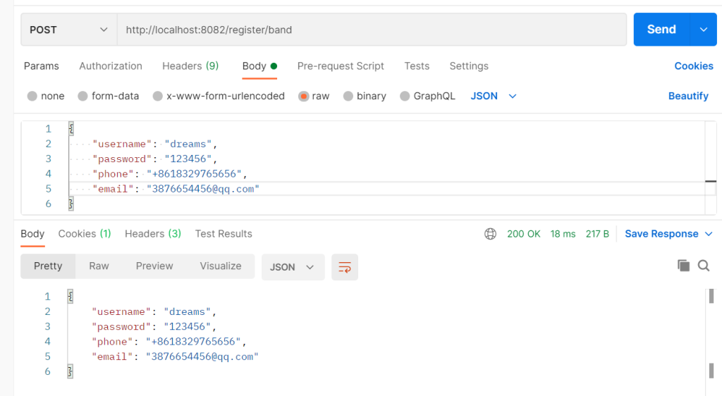The width and height of the screenshot is (722, 396).
Task: Open the Save Response dropdown
Action: 668,234
